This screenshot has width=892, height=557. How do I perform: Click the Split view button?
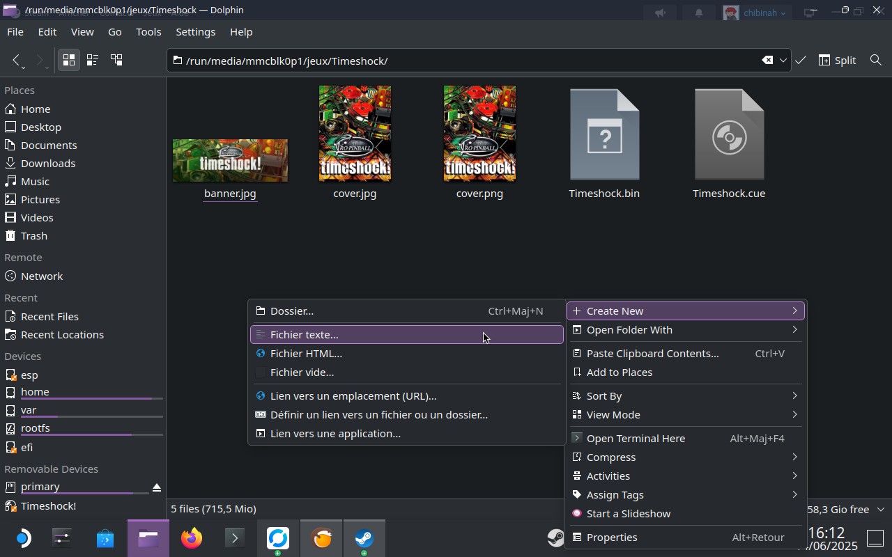click(x=837, y=61)
